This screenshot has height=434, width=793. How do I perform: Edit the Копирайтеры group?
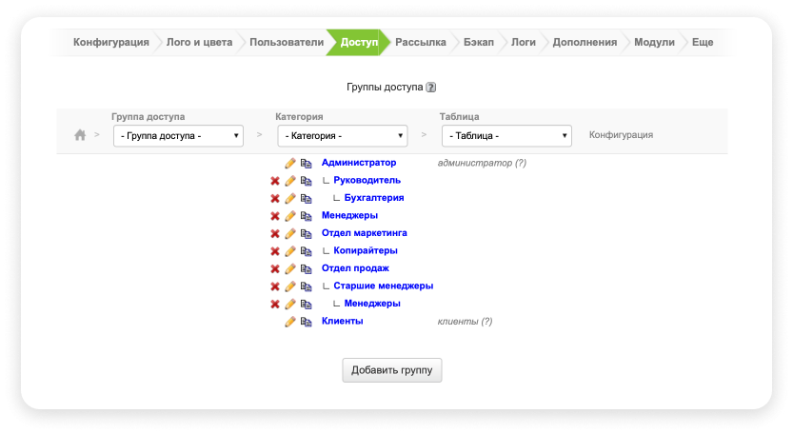(x=290, y=251)
